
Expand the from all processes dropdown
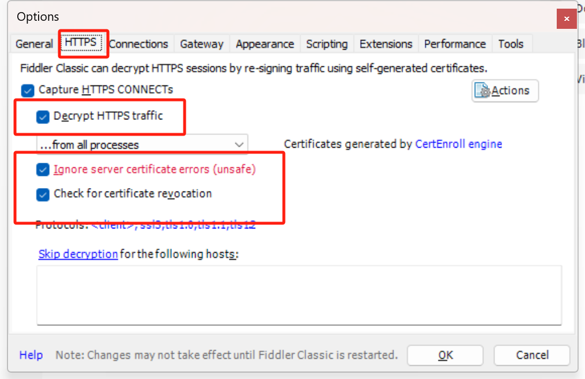(x=142, y=144)
